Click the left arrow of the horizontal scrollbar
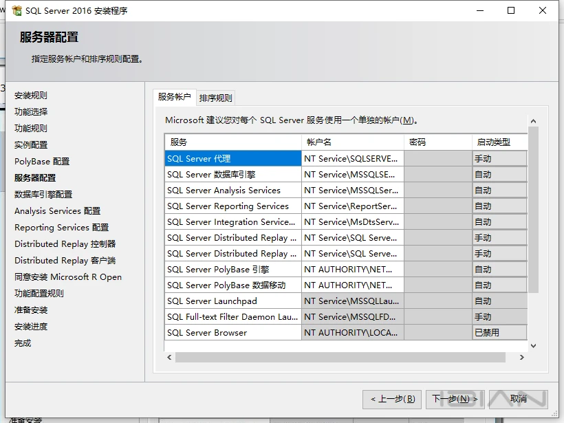 click(x=169, y=357)
